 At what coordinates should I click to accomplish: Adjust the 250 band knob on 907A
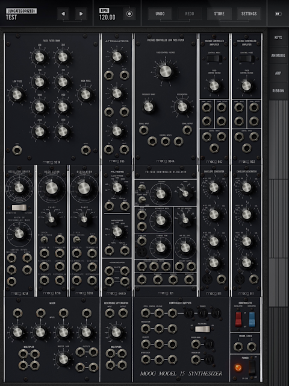[39, 57]
